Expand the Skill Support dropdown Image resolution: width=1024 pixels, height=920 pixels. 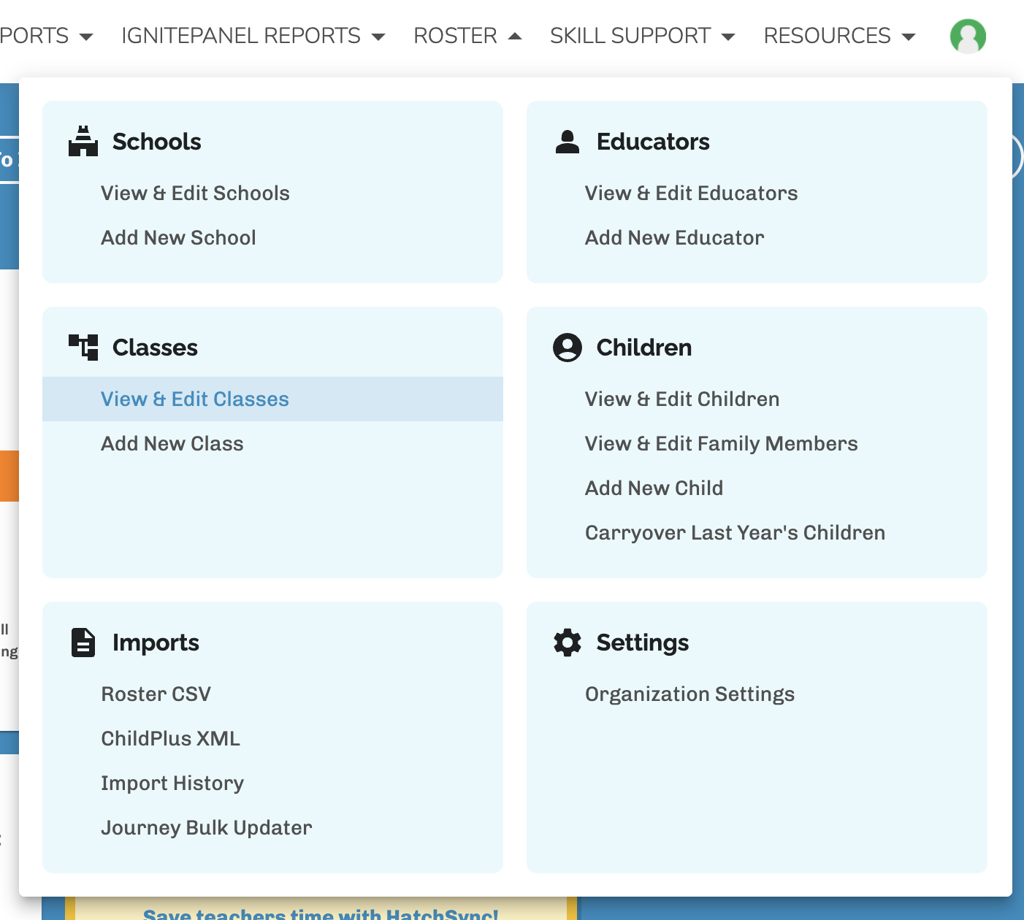click(642, 36)
